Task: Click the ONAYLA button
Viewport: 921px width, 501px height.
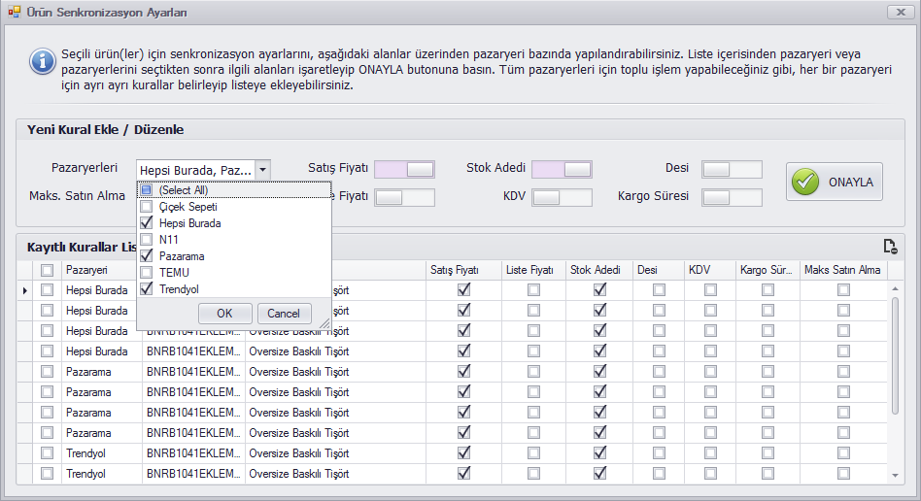Action: click(835, 183)
